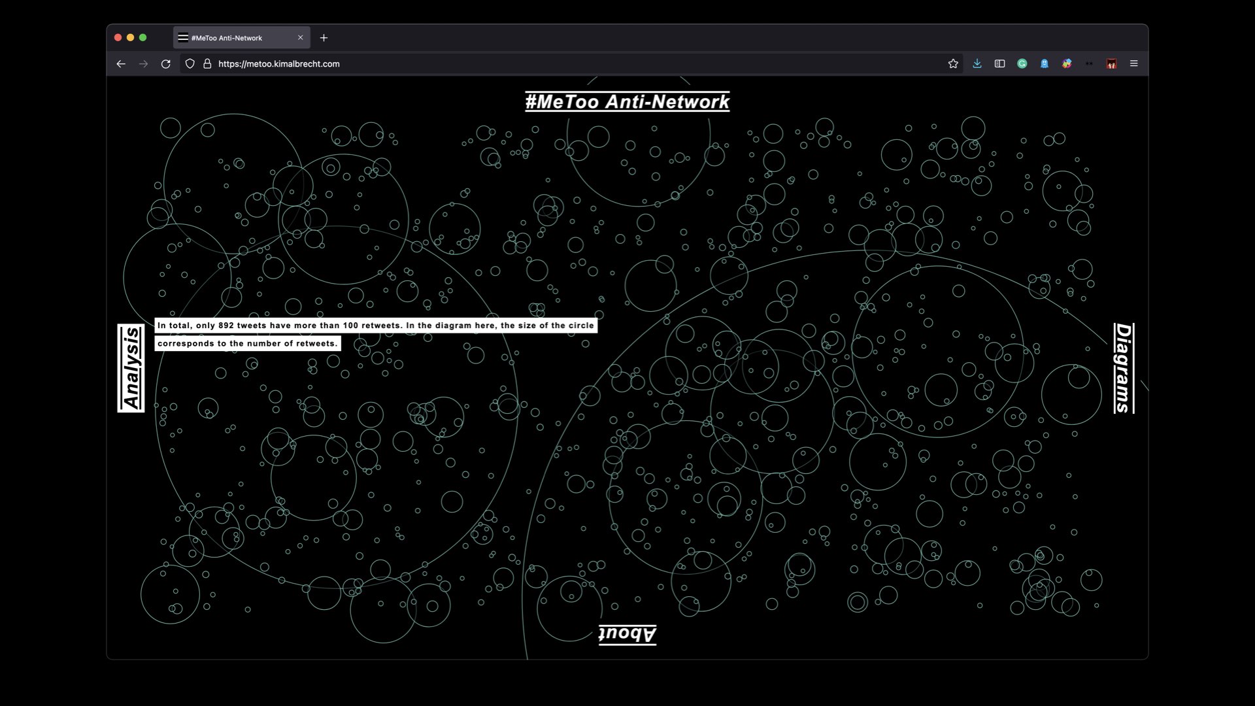The width and height of the screenshot is (1255, 706).
Task: Bookmark this page with the star
Action: click(953, 63)
